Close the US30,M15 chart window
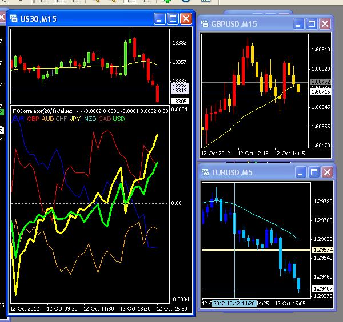The width and height of the screenshot is (343, 322). pyautogui.click(x=186, y=19)
